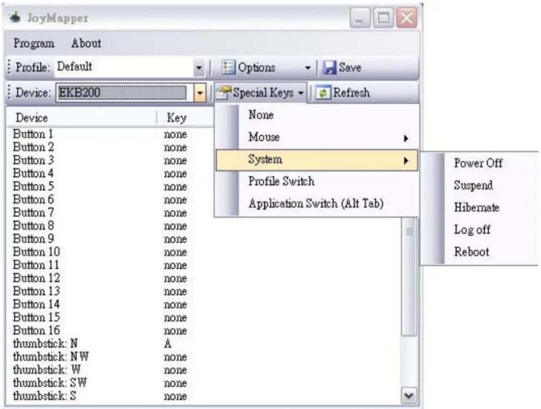This screenshot has height=409, width=541.
Task: Click the toolbar grip beside Profile label
Action: tap(10, 68)
